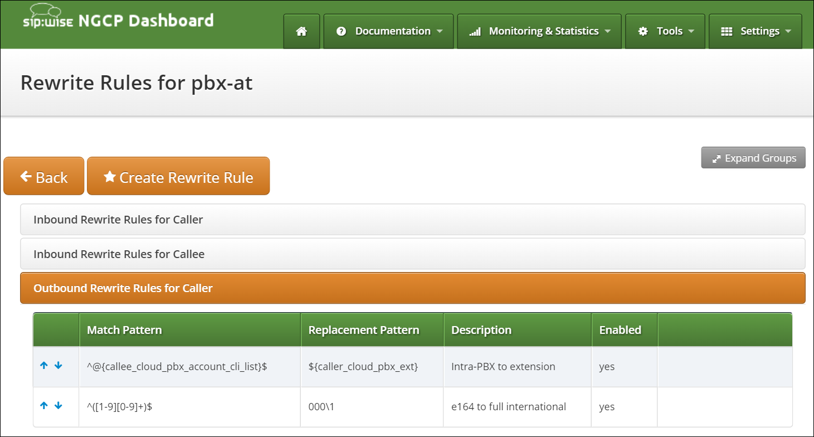814x437 pixels.
Task: Click the star icon on Create Rewrite Rule
Action: coord(110,177)
